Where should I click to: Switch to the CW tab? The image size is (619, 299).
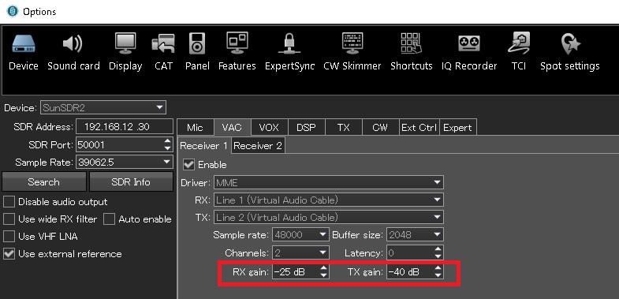(x=380, y=128)
